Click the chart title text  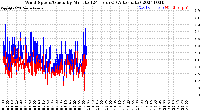(95, 2)
